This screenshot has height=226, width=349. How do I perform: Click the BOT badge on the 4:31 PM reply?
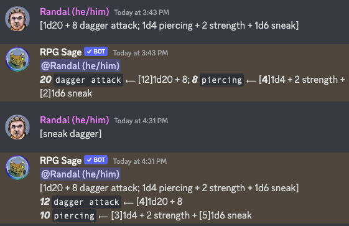pos(96,160)
